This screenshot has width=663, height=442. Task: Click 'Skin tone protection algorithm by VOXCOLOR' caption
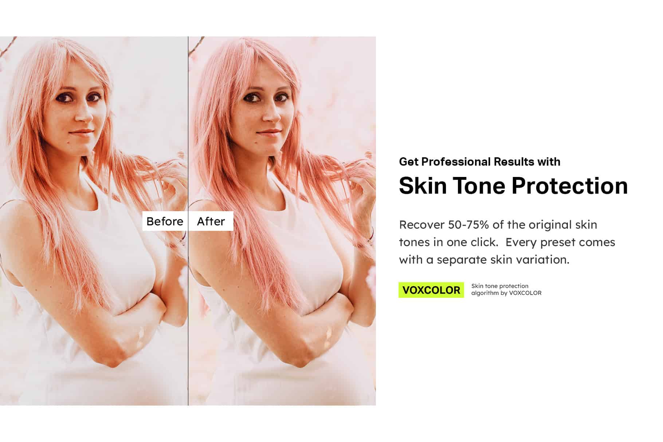[x=506, y=289]
